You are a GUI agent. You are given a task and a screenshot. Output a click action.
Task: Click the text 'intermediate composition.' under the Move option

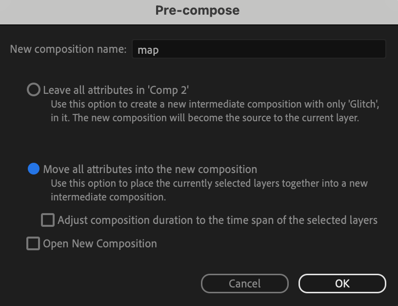(x=108, y=197)
